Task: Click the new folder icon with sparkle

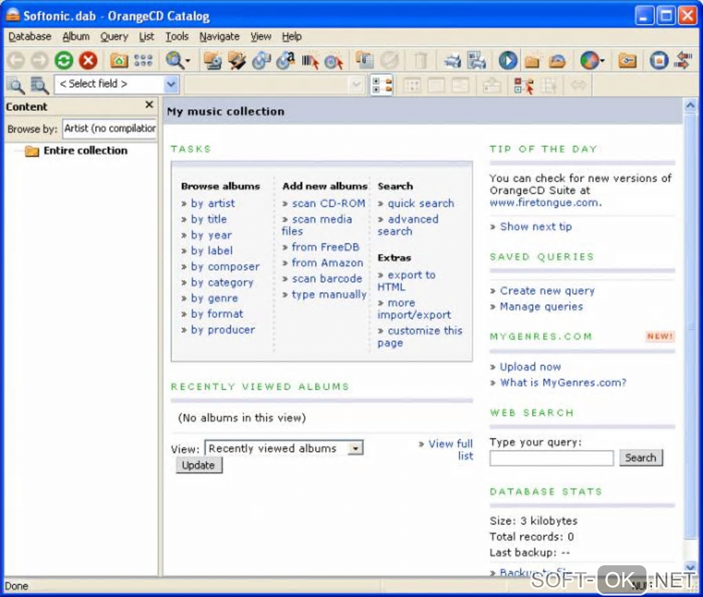Action: click(x=532, y=60)
